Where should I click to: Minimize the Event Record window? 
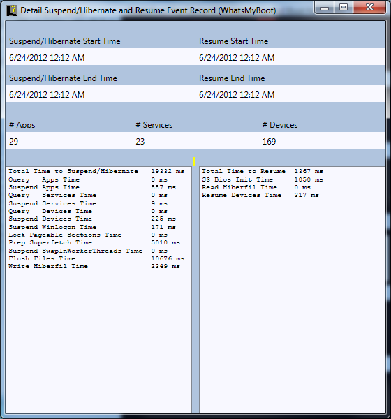coord(325,8)
